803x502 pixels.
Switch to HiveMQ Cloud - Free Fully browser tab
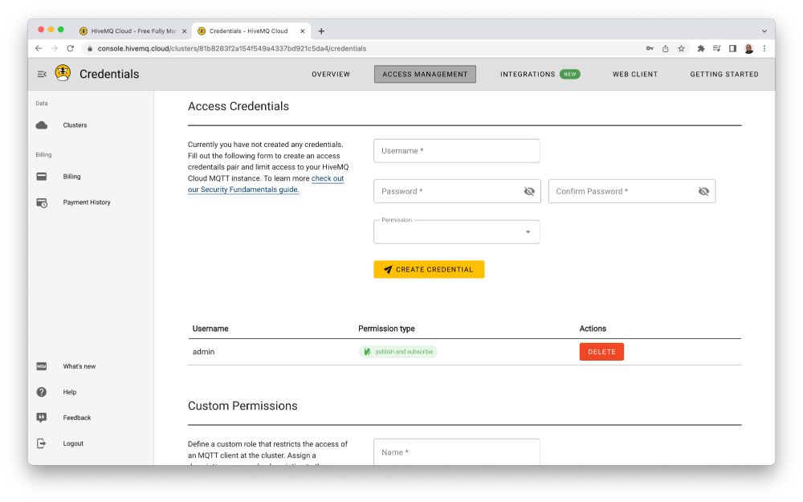pos(133,31)
